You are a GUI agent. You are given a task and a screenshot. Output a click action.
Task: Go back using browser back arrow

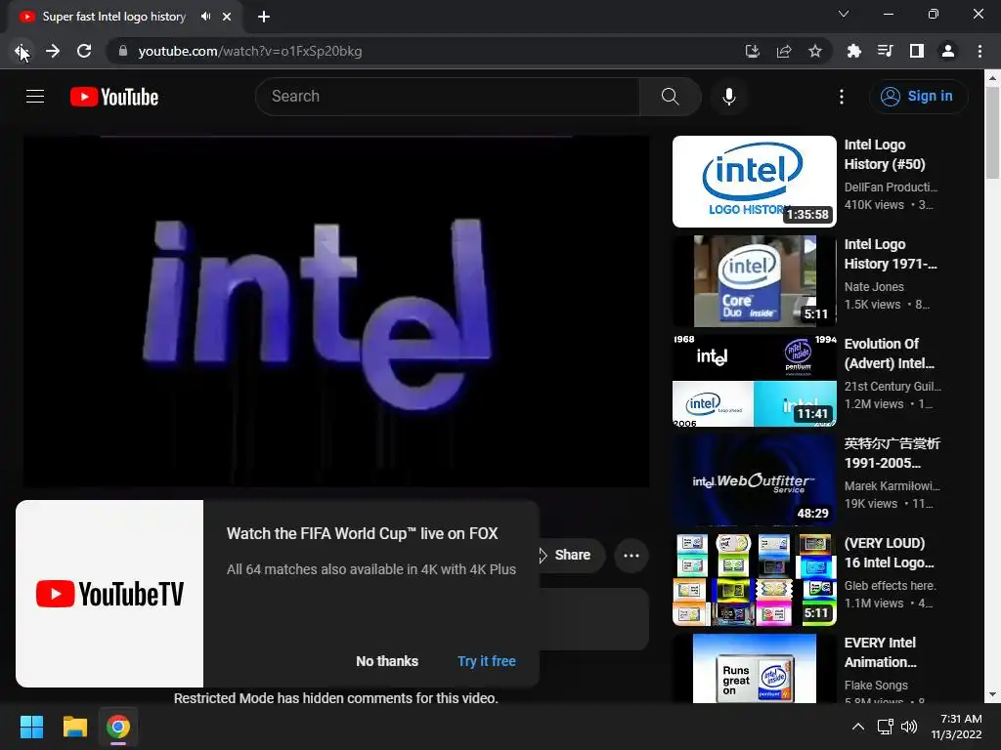point(22,51)
